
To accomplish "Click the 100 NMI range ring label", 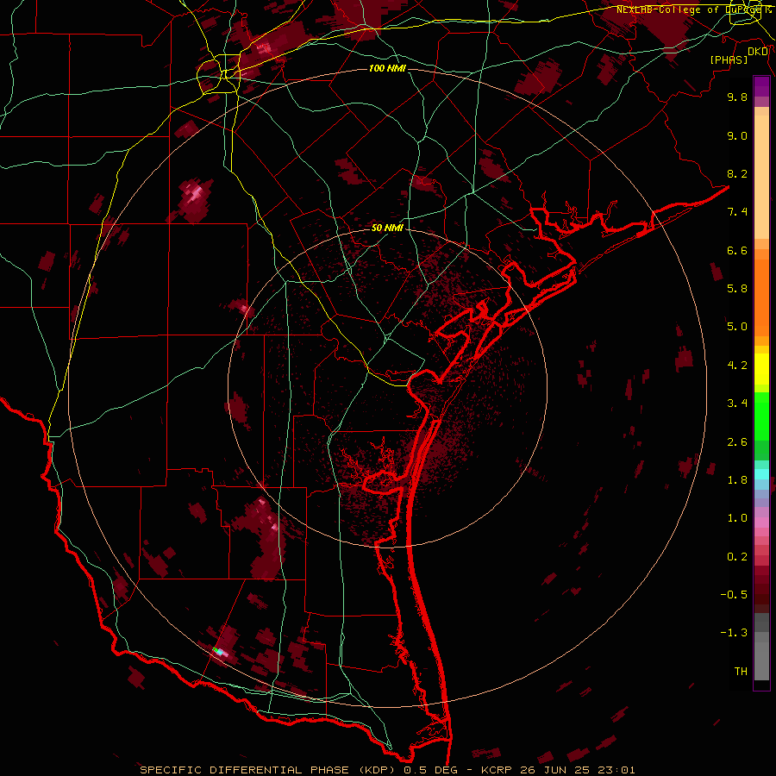I will [x=387, y=68].
